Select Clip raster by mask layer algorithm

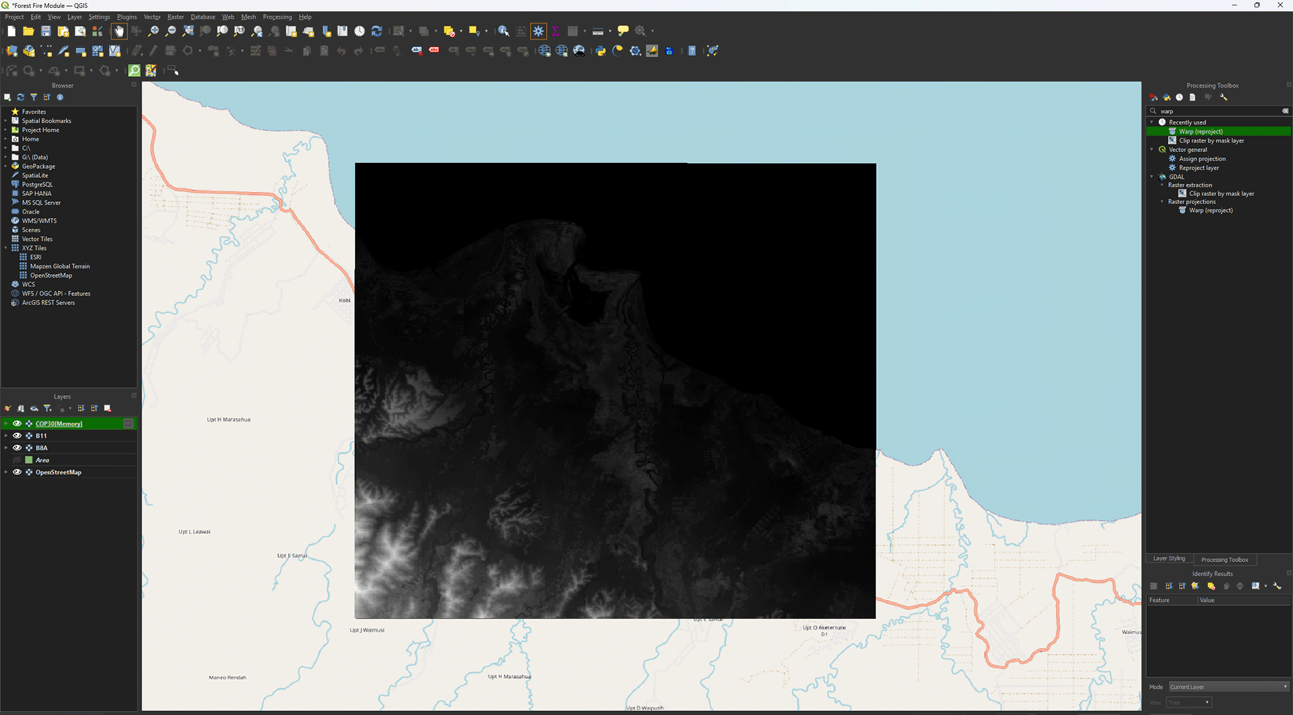1211,141
